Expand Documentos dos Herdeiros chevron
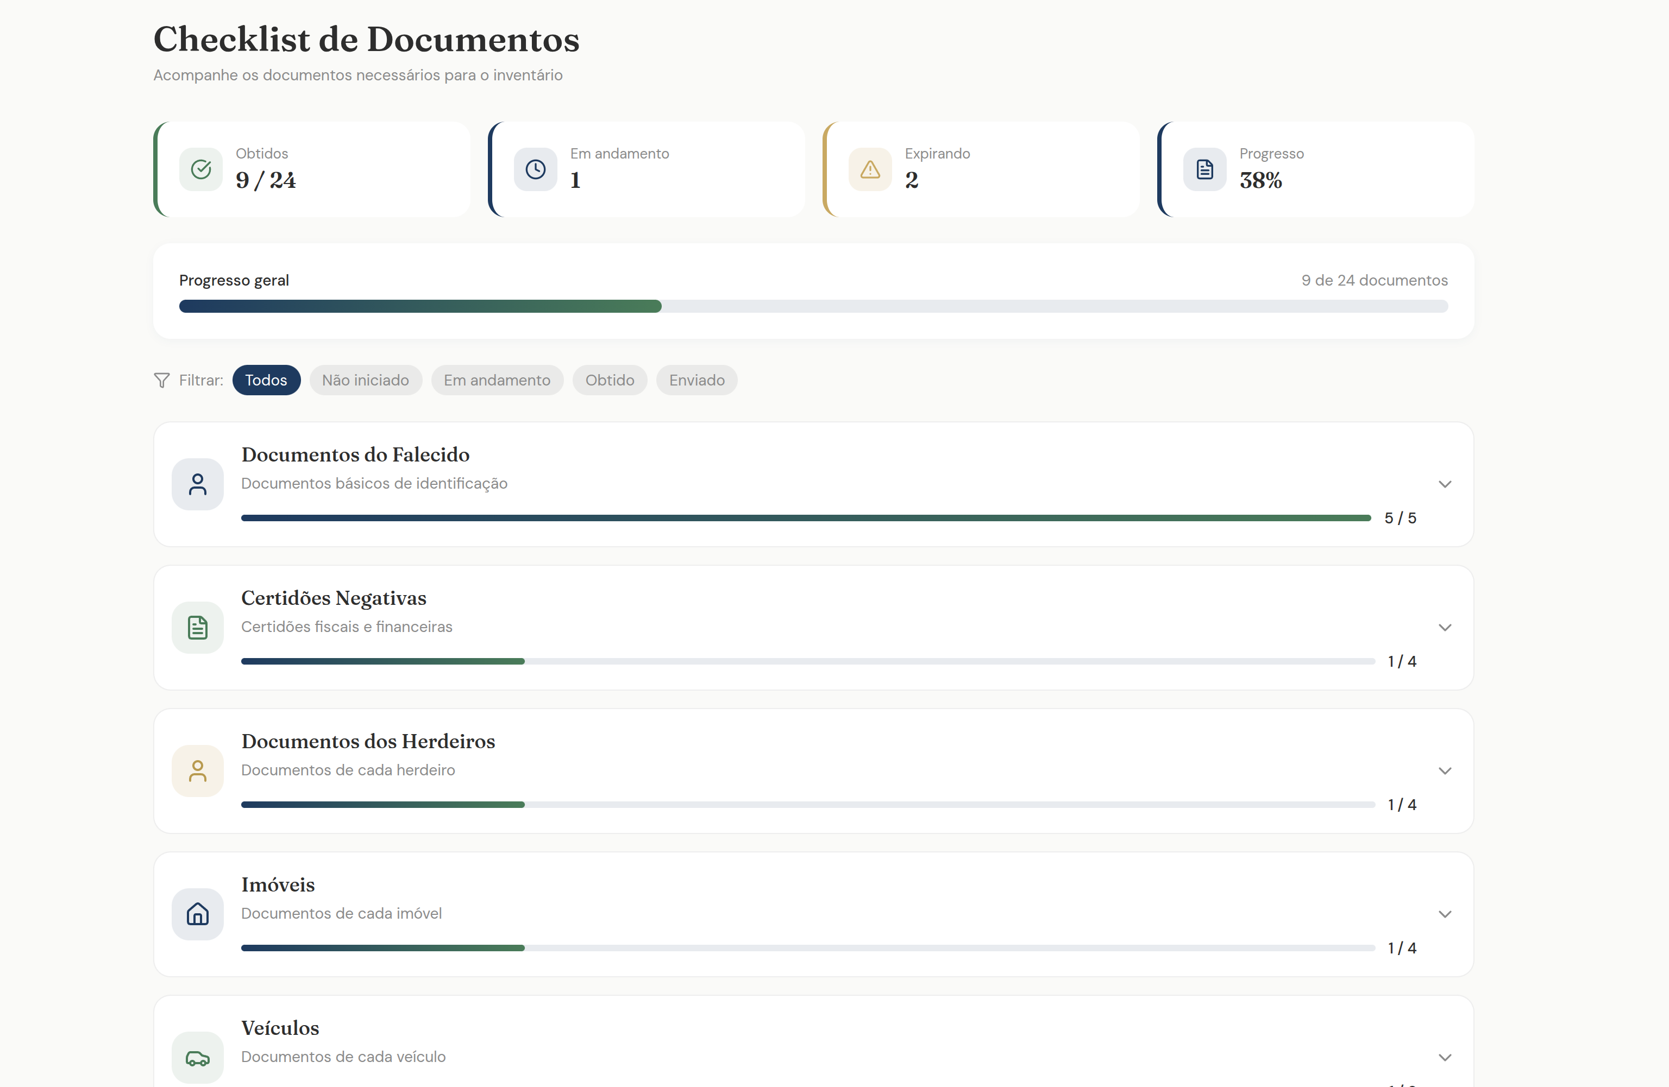The height and width of the screenshot is (1087, 1669). point(1445,771)
